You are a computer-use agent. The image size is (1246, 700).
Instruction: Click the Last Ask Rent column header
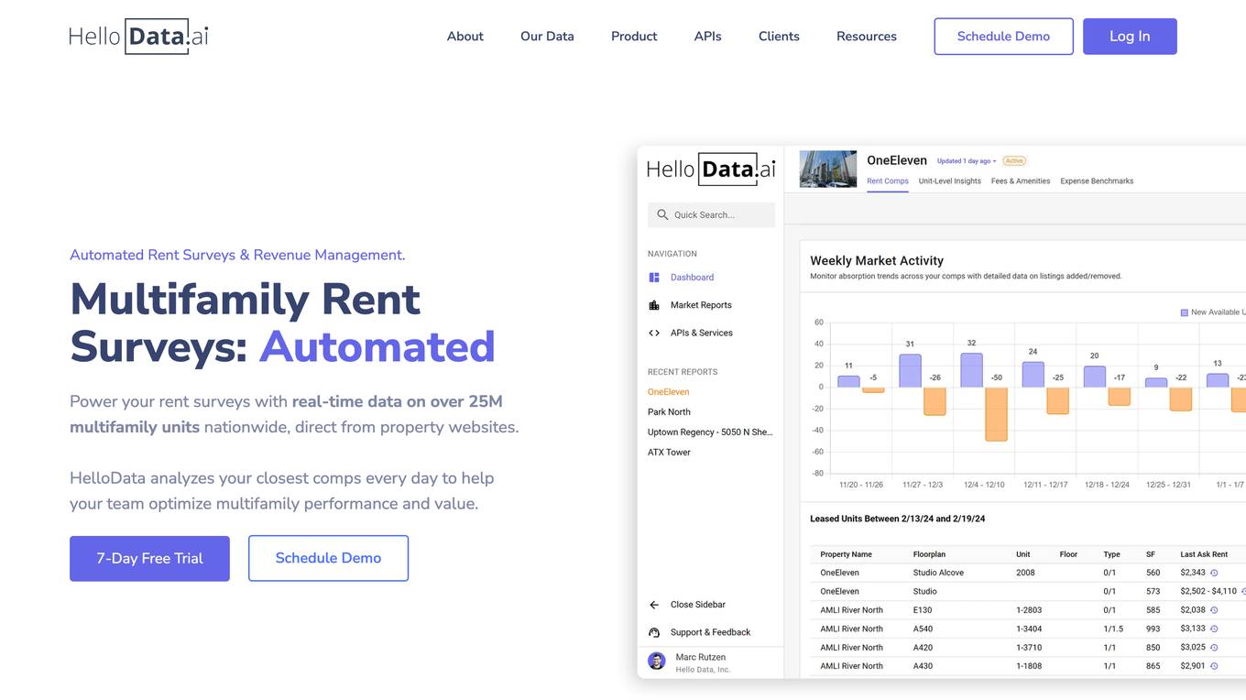pos(1204,554)
